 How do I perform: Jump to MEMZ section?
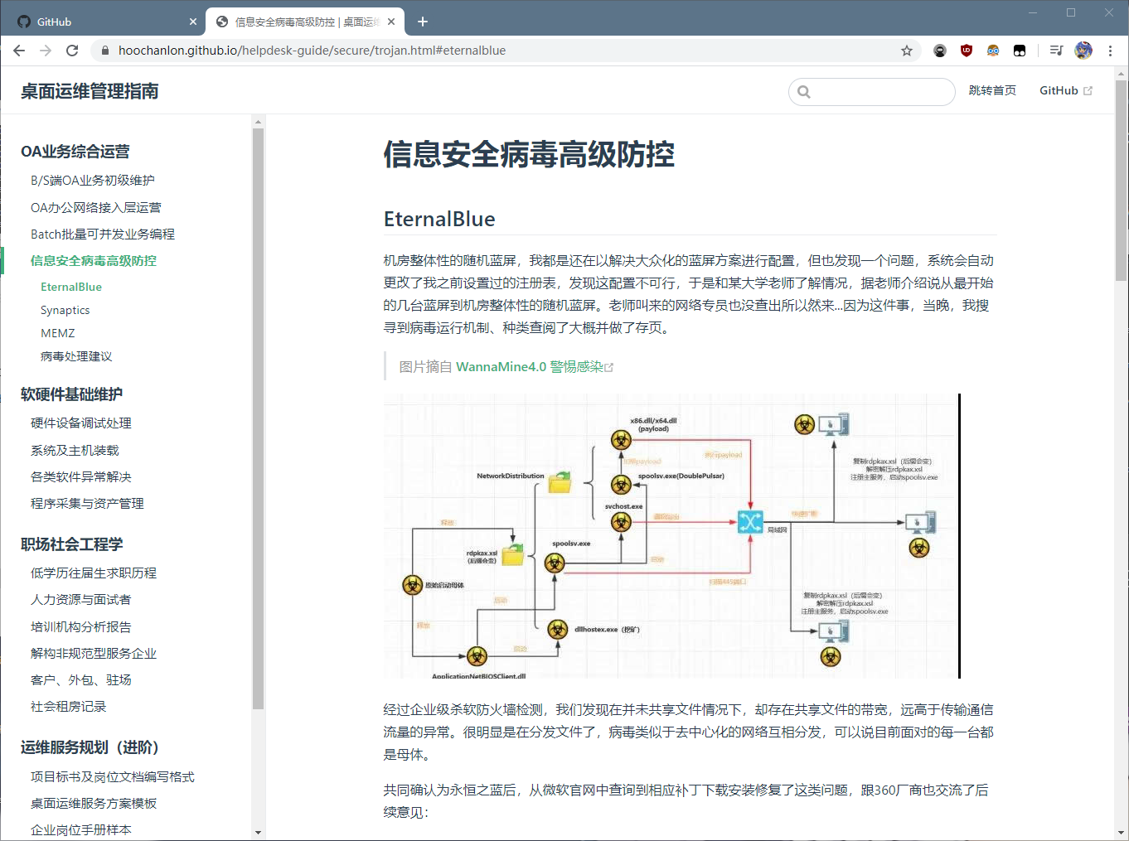pyautogui.click(x=58, y=333)
